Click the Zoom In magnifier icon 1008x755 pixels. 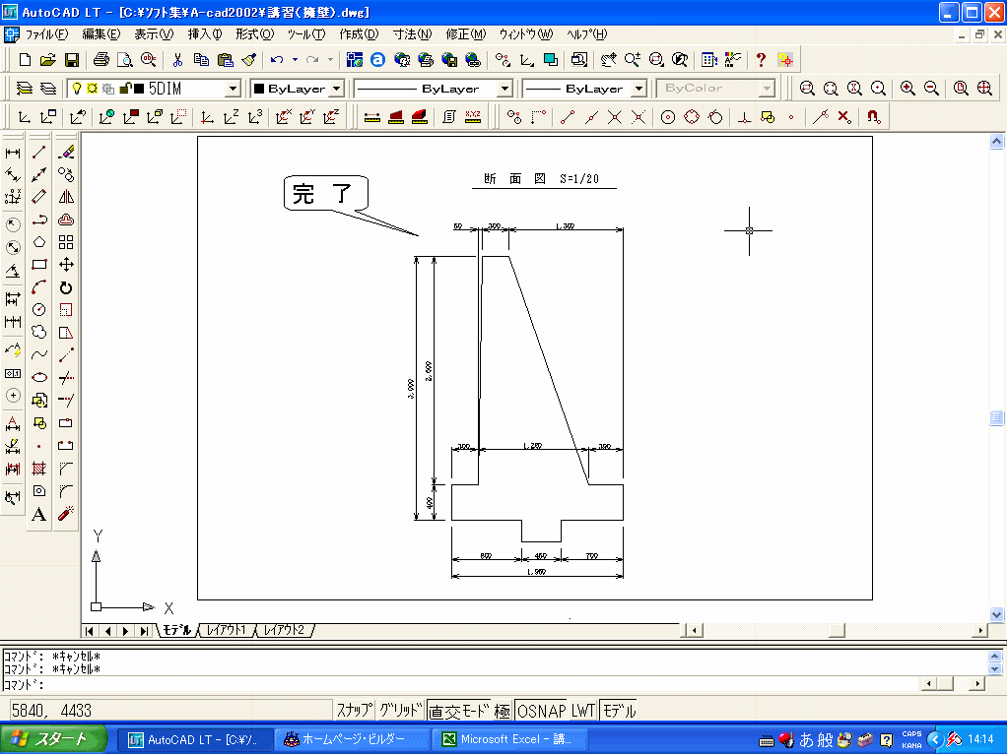[x=907, y=88]
